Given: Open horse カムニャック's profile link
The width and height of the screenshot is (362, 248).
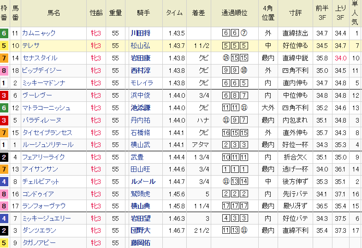Looking at the screenshot, I should click(x=39, y=33).
